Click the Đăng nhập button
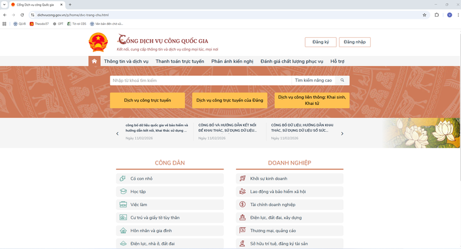The image size is (461, 249). coord(354,42)
